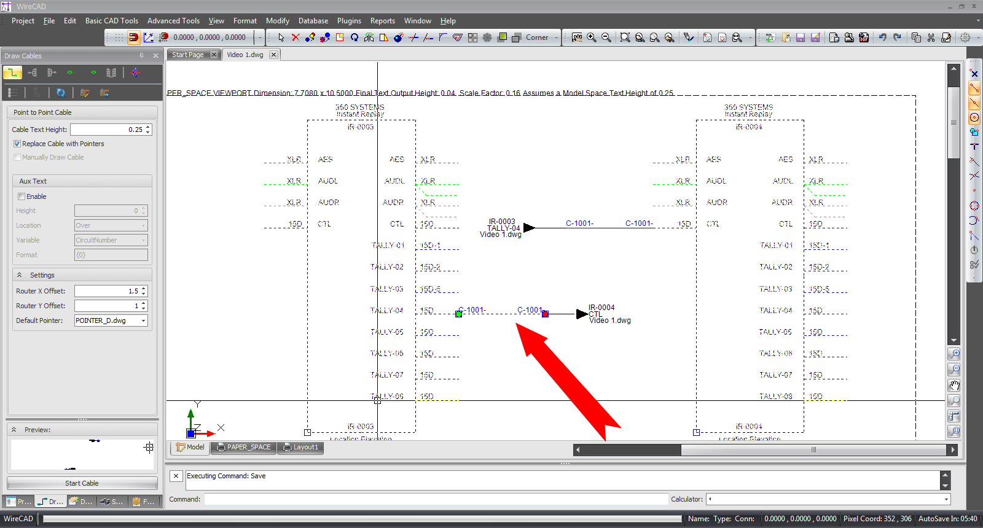This screenshot has height=528, width=983.
Task: Click the edit cable number icon
Action: (x=85, y=93)
